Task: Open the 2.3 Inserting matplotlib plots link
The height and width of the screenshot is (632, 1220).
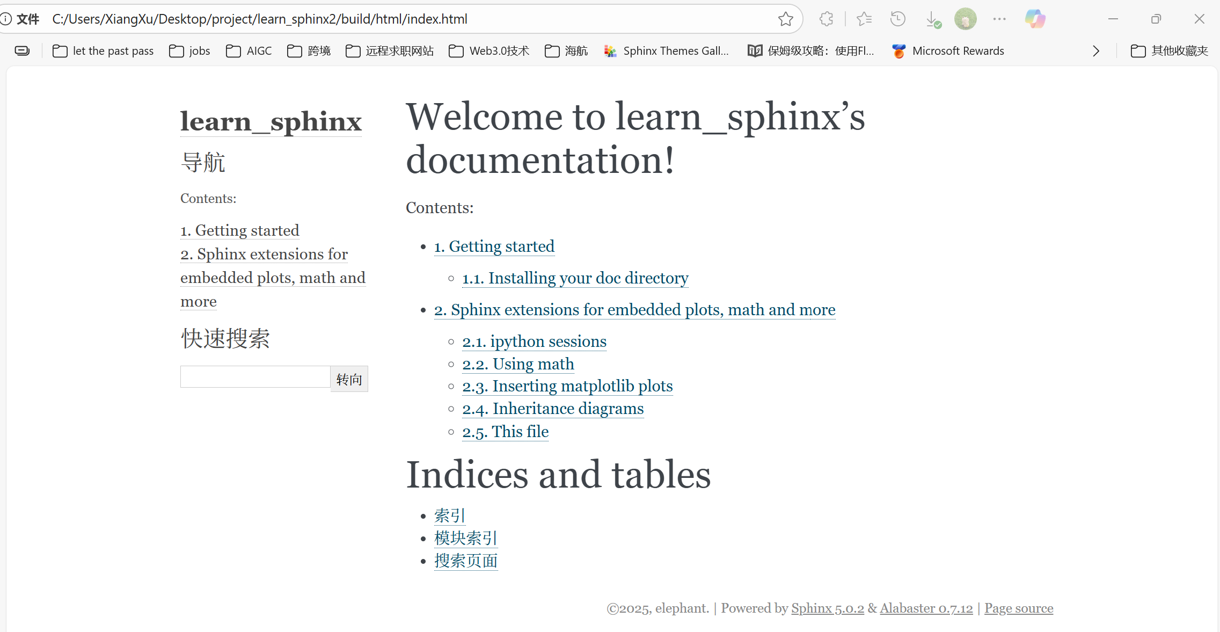Action: [567, 386]
